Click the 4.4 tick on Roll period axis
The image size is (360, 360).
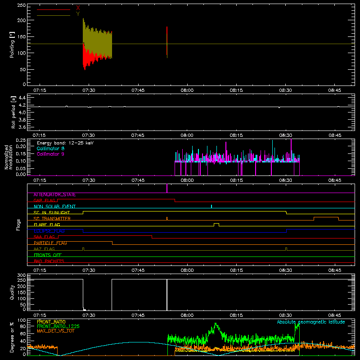coord(22,98)
